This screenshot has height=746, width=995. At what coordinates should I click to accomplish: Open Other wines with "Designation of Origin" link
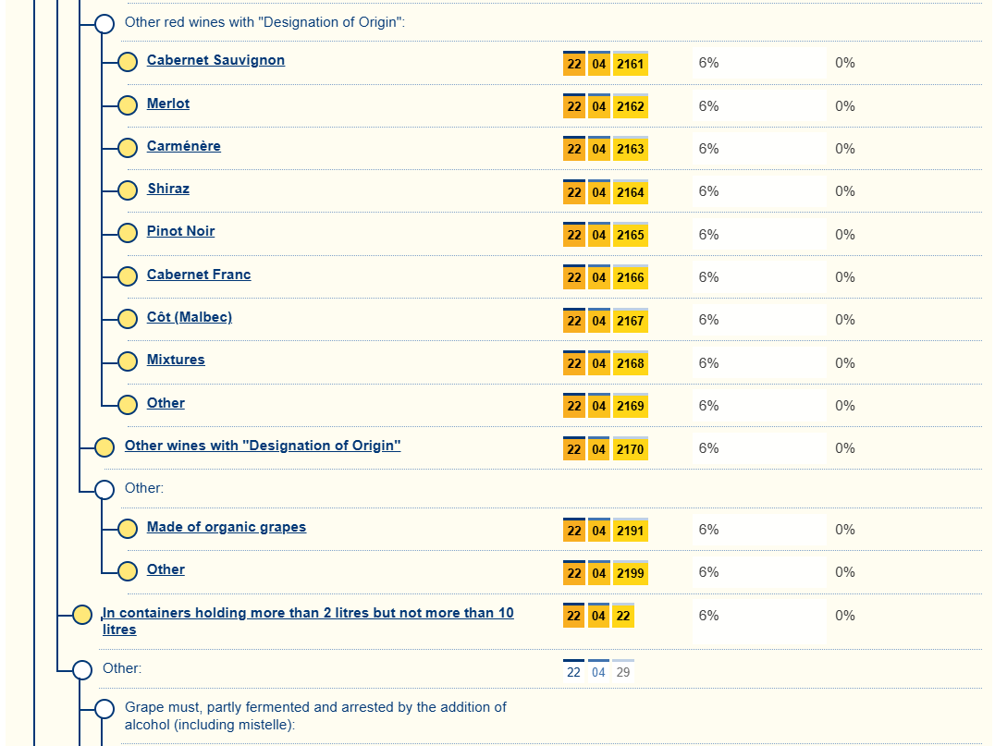coord(263,446)
